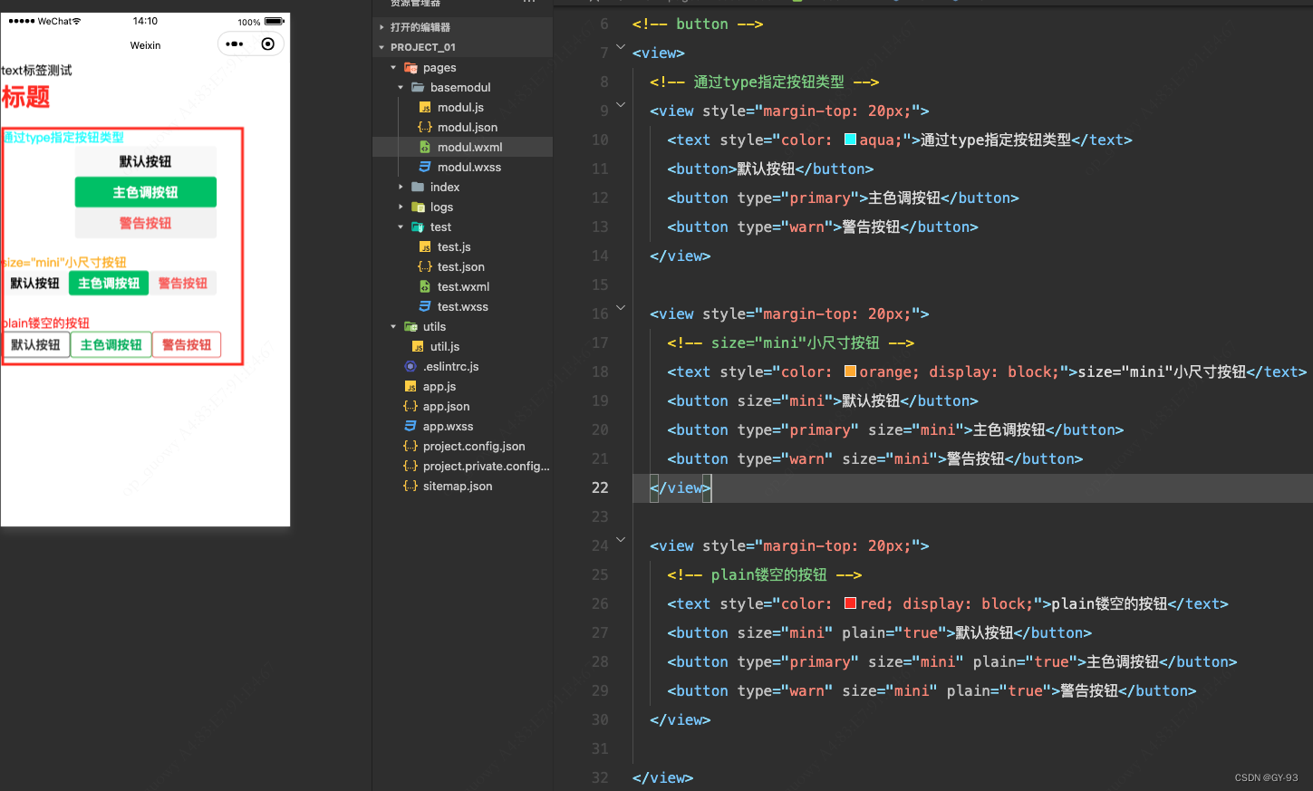Click the test.json file icon
Screen dimensions: 1313x791
tap(425, 266)
